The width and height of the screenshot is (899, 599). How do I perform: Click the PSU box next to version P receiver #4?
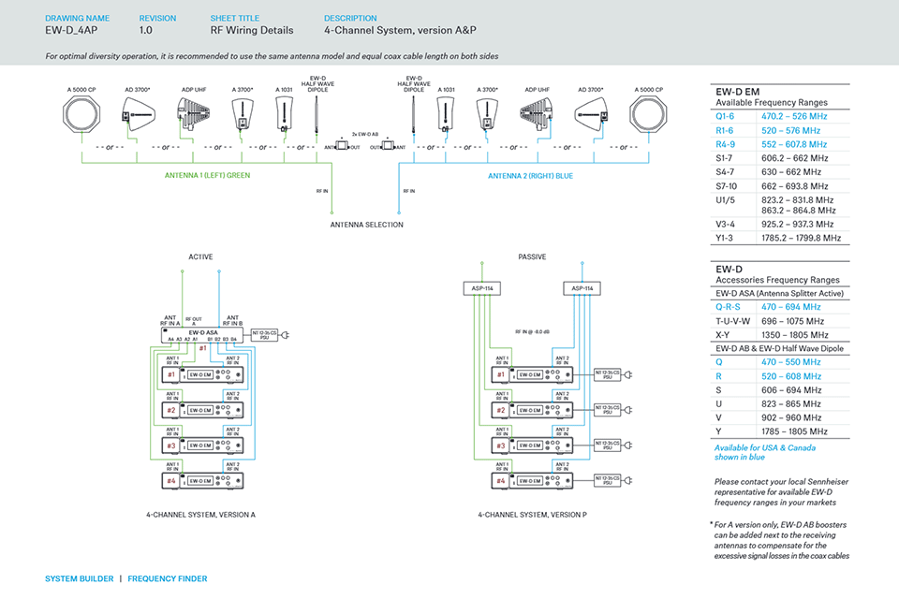click(607, 480)
